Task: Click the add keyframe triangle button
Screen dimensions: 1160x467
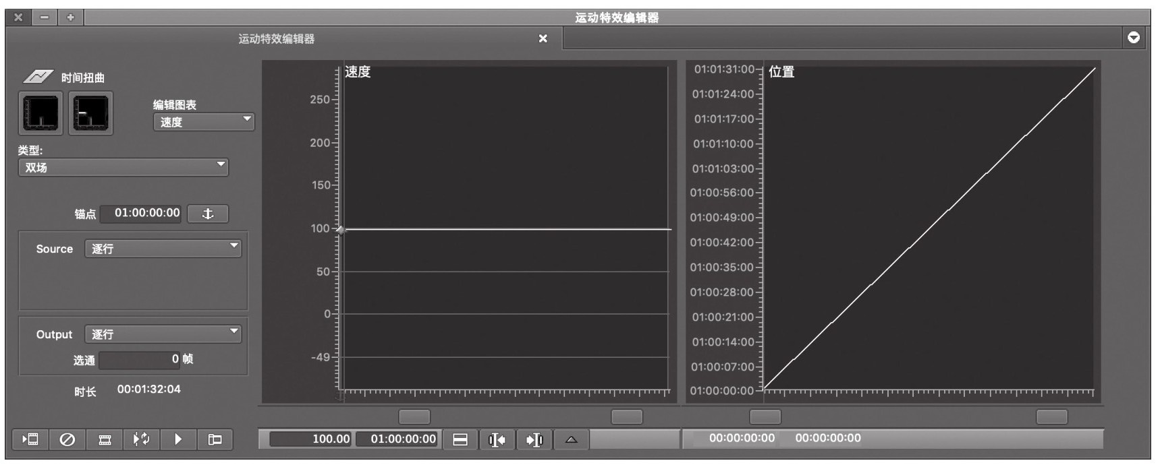Action: point(572,440)
